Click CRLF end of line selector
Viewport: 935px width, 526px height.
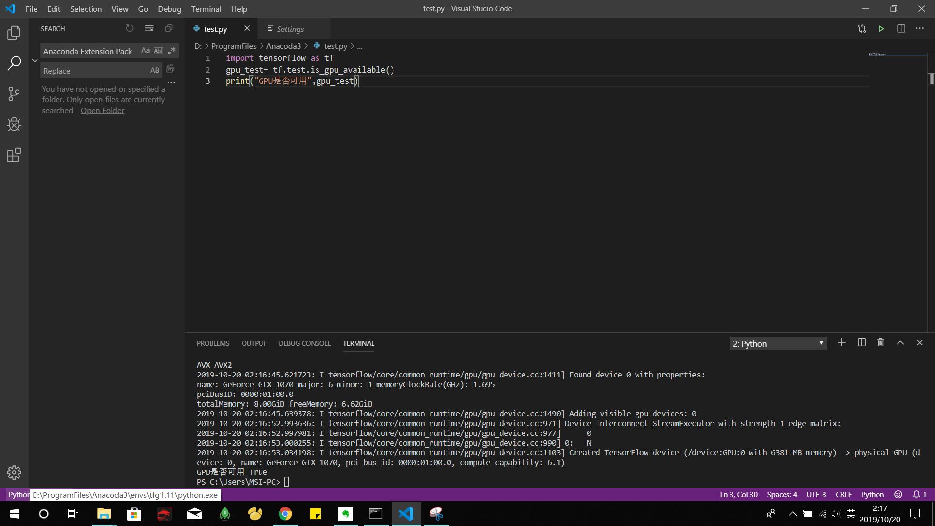click(843, 494)
